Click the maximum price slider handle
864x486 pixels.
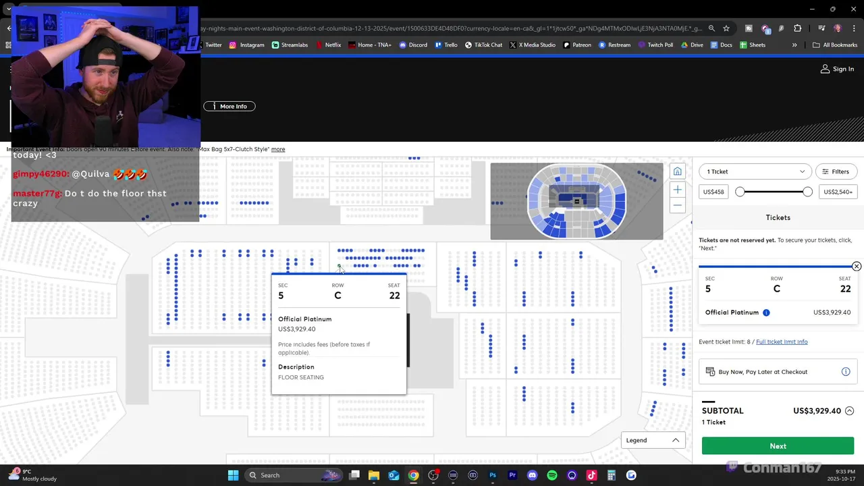807,192
